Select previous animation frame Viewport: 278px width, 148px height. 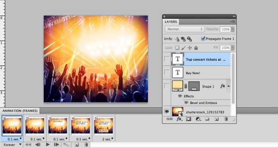(x=38, y=145)
